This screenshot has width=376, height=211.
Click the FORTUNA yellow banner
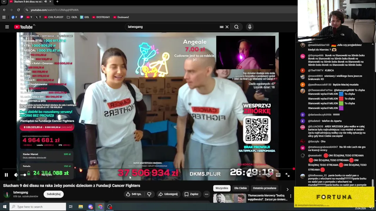point(334,197)
